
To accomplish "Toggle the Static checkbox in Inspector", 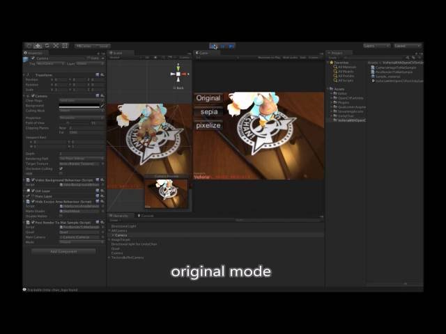I will 89,58.
